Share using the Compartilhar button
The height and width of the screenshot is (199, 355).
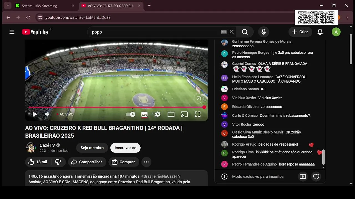[x=87, y=162]
